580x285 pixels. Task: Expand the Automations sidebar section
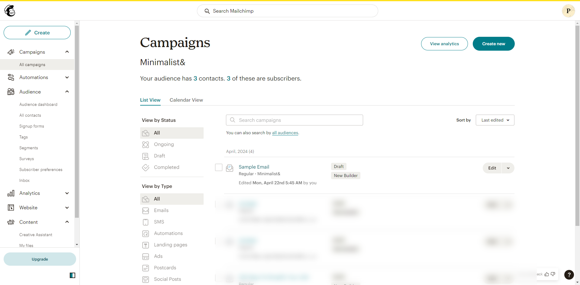(x=67, y=78)
